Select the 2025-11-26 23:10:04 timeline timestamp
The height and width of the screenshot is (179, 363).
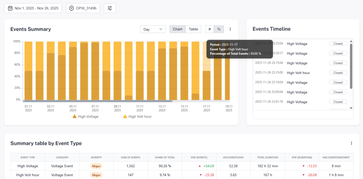coord(269,83)
